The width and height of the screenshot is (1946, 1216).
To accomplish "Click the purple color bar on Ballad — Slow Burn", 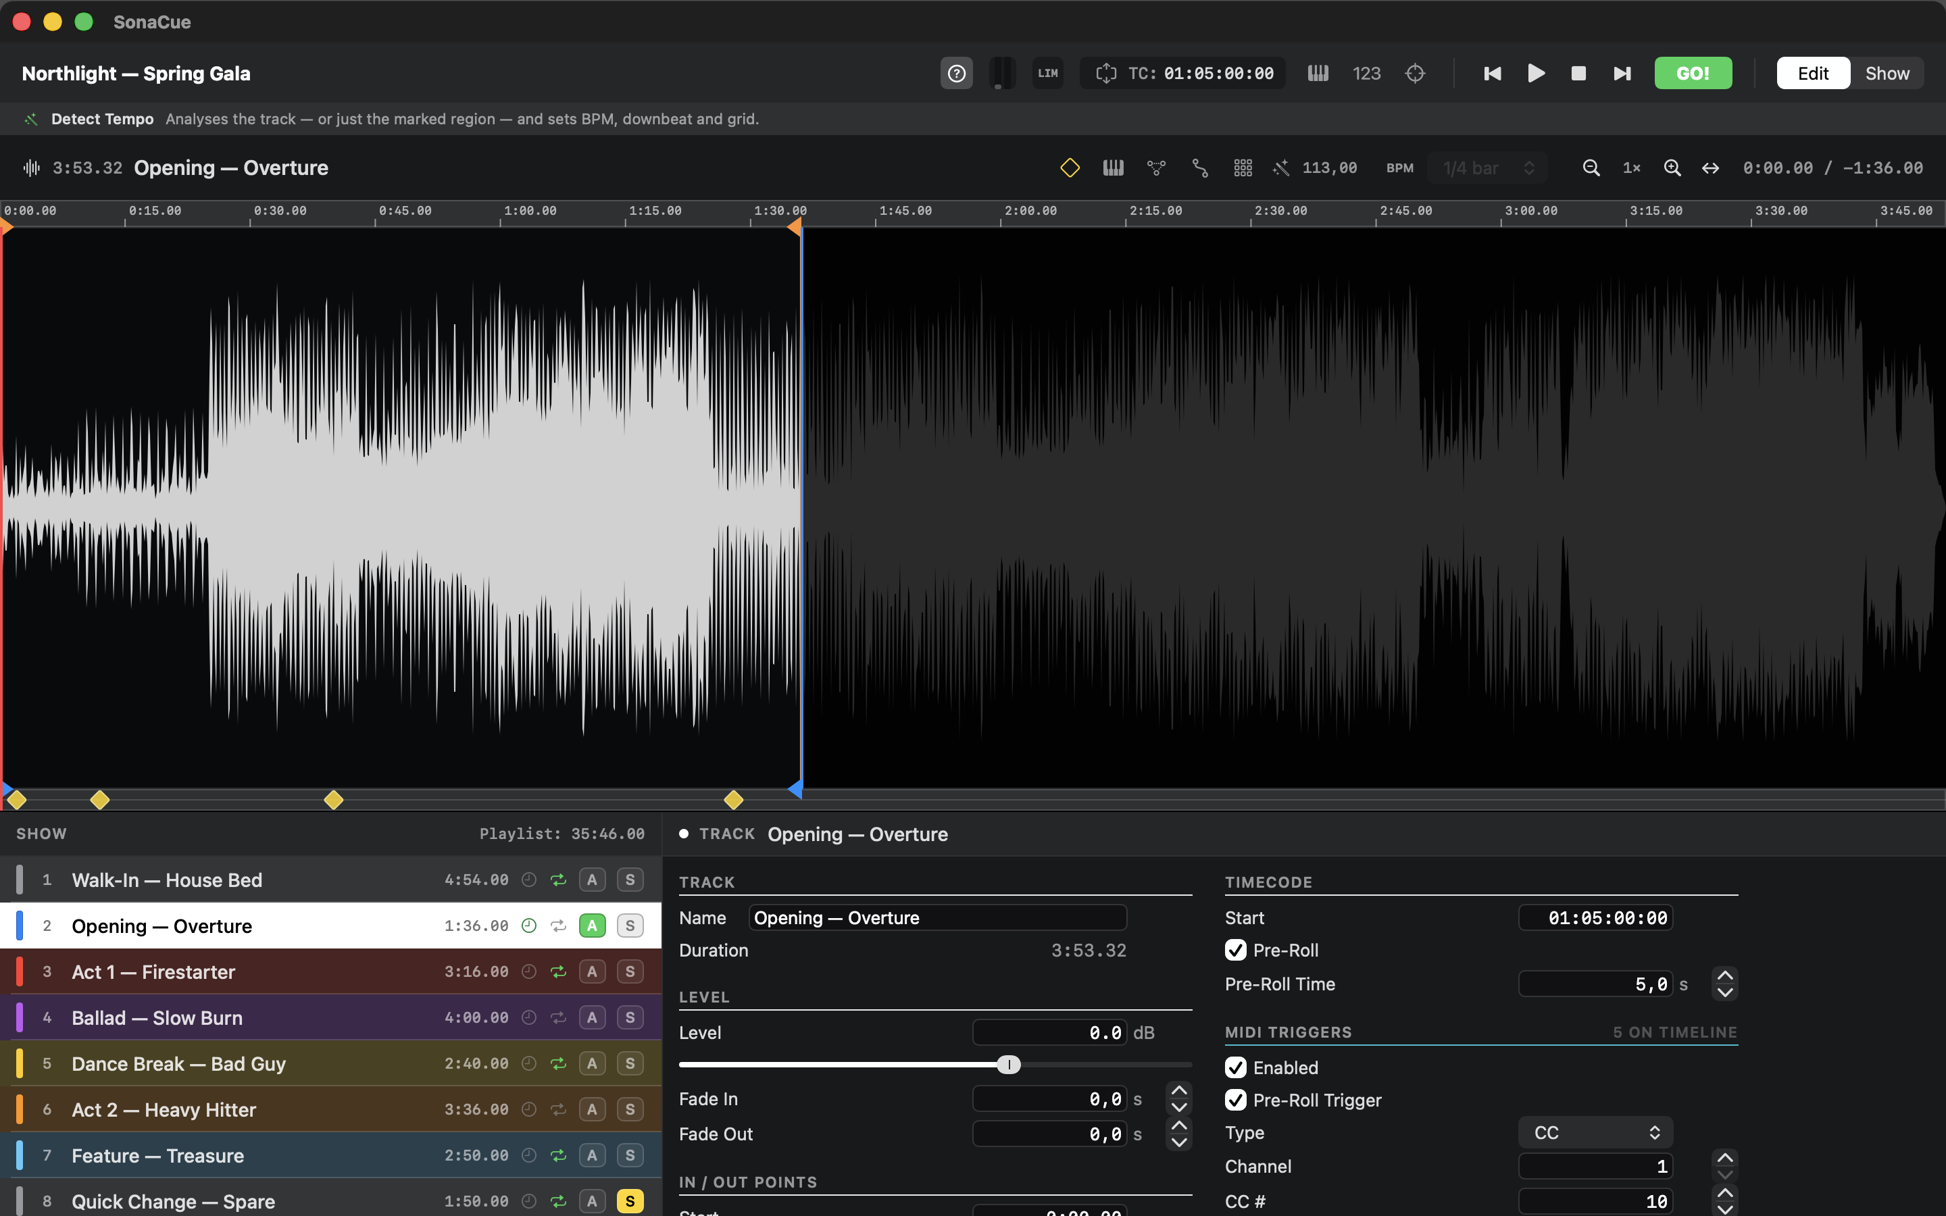I will pyautogui.click(x=20, y=1017).
